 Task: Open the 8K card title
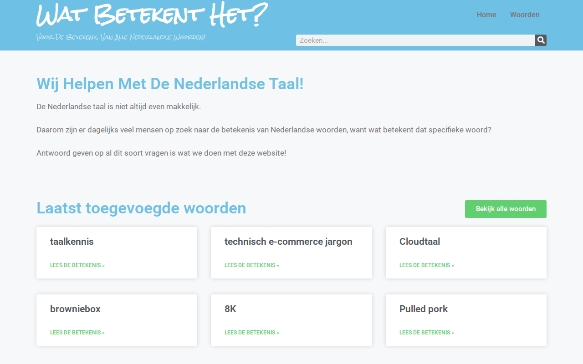click(230, 309)
